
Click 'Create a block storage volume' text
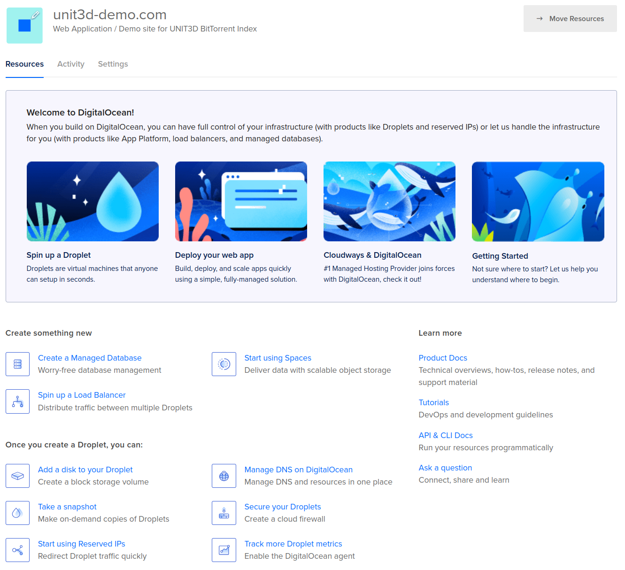pyautogui.click(x=93, y=482)
